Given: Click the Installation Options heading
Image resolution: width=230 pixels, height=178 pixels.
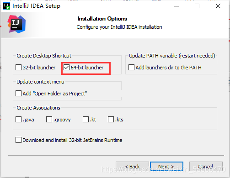Looking at the screenshot, I should click(102, 19).
